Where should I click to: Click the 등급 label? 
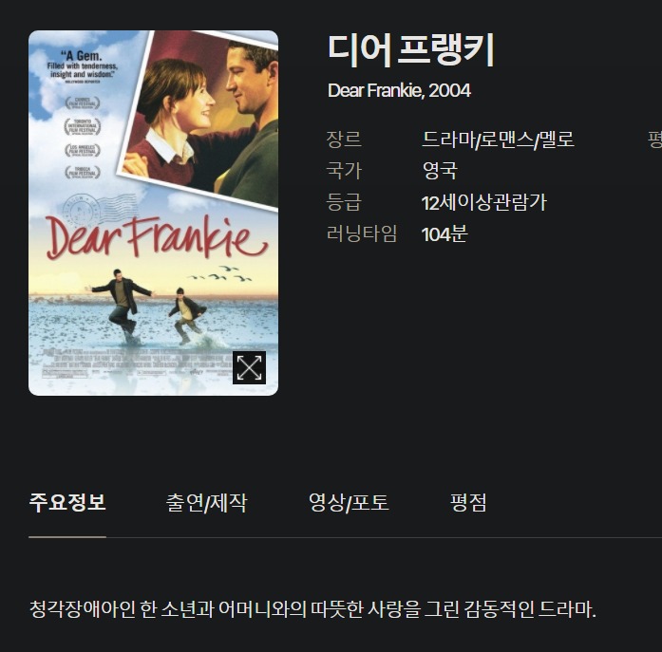coord(344,202)
